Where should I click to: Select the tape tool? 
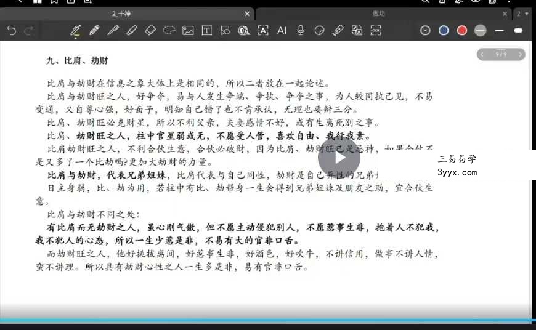(x=244, y=31)
